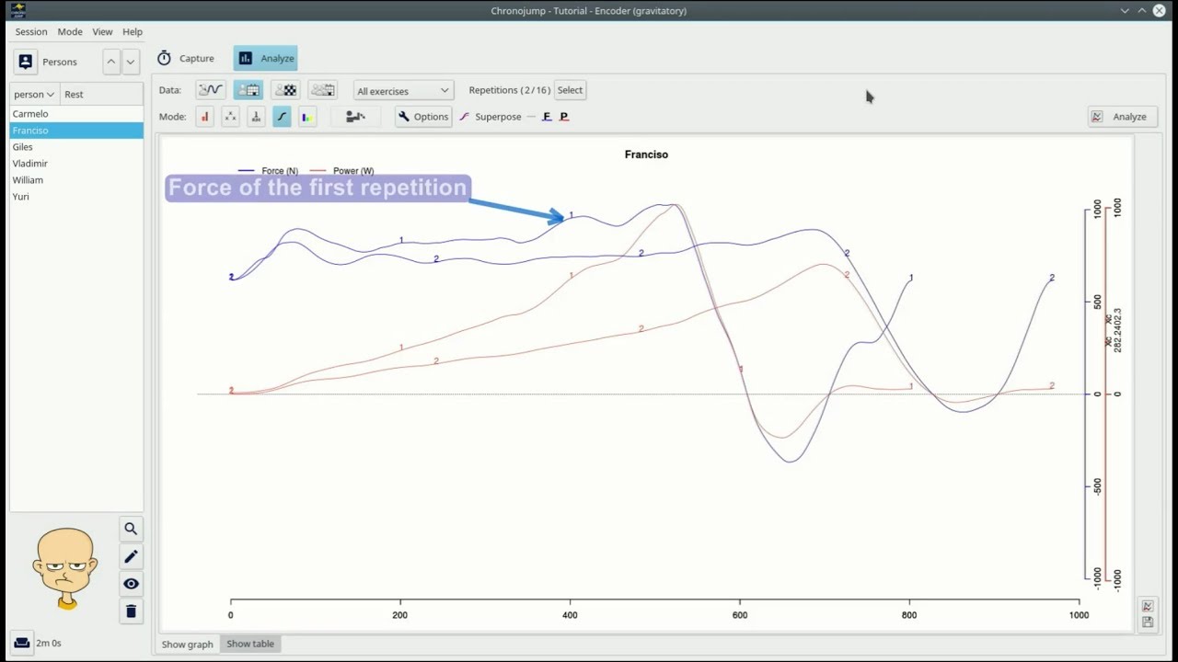This screenshot has height=662, width=1178.
Task: Select person Franciso in list
Action: point(76,131)
